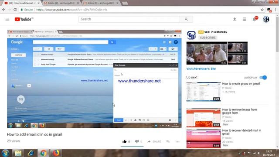Reload the current page
Screen dimensions: 279x157
point(15,10)
